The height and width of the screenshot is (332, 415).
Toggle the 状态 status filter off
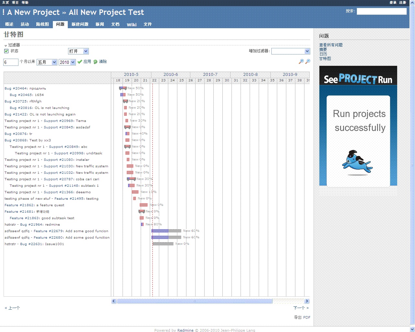coord(6,51)
